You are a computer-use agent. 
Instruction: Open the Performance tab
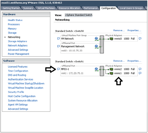(90, 8)
